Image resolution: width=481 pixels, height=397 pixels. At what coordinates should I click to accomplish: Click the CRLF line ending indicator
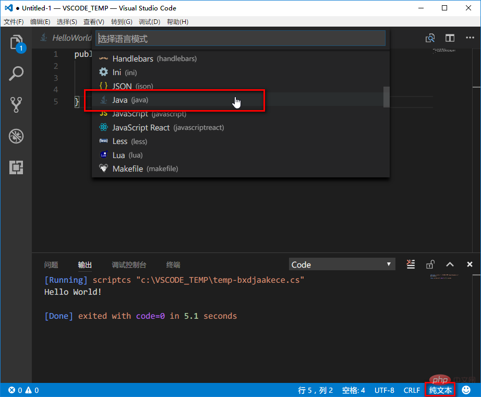[x=412, y=390]
